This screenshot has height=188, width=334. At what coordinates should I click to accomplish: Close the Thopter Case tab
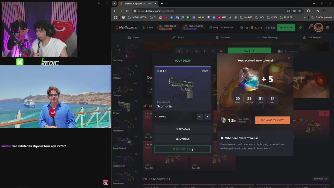[156, 4]
